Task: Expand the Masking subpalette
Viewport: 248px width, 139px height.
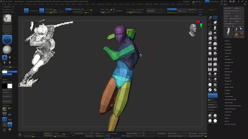Action: [x=227, y=75]
